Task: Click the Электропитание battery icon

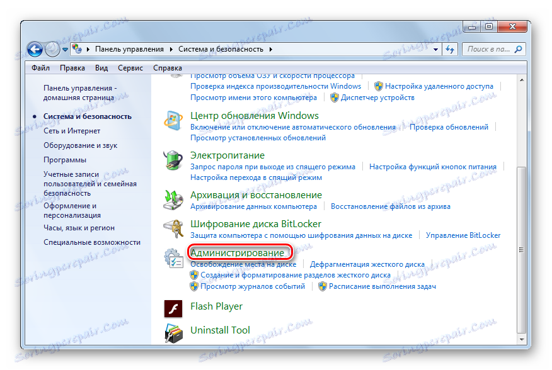Action: (173, 160)
